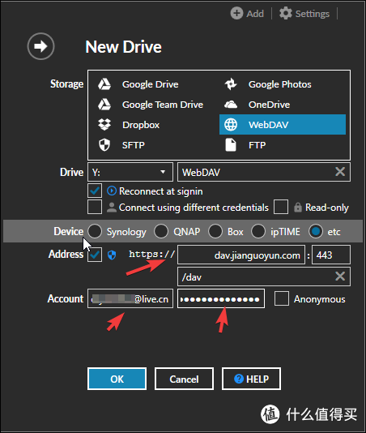The image size is (366, 433).
Task: Click the Reconnect at signin label
Action: [161, 191]
